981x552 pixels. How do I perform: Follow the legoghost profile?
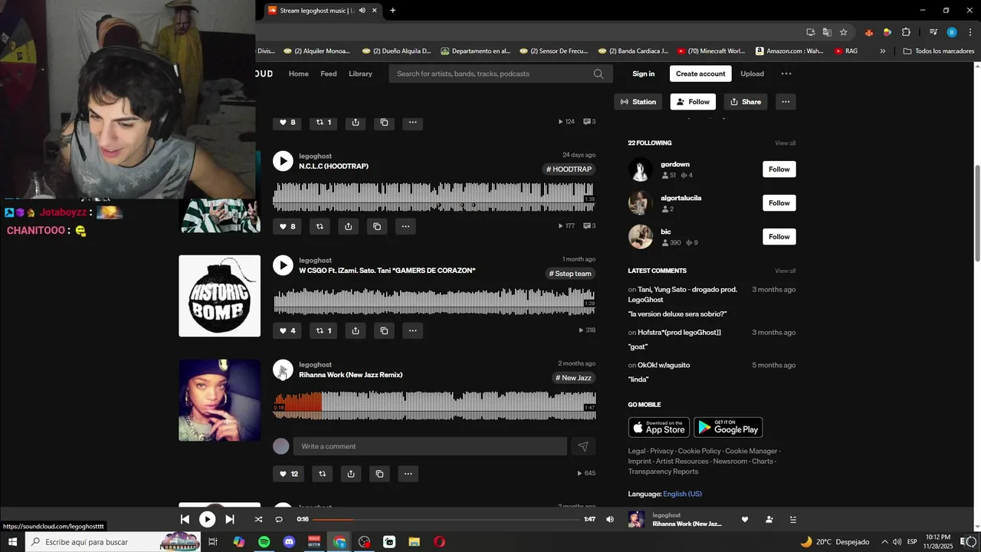pos(693,101)
